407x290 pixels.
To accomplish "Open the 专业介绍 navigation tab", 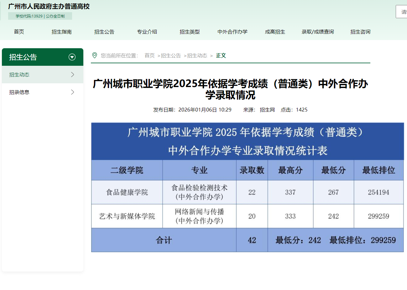I will (x=147, y=32).
